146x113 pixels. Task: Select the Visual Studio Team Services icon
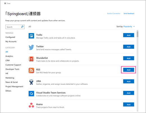coord(31,93)
